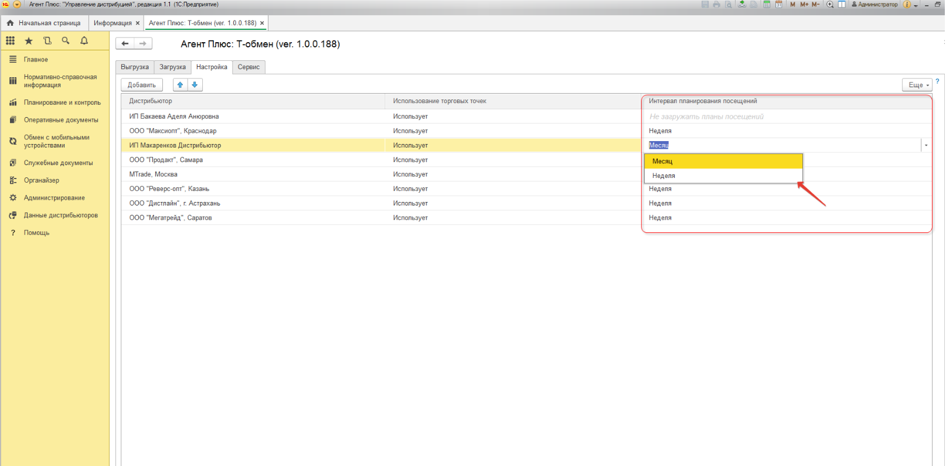Choose 'Неделя' from the dropdown list

[663, 176]
